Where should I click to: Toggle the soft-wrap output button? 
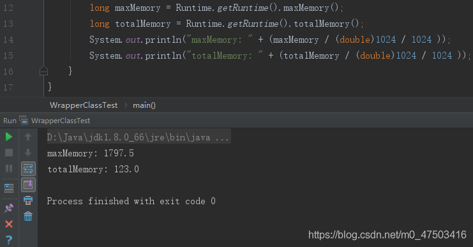[x=28, y=168]
